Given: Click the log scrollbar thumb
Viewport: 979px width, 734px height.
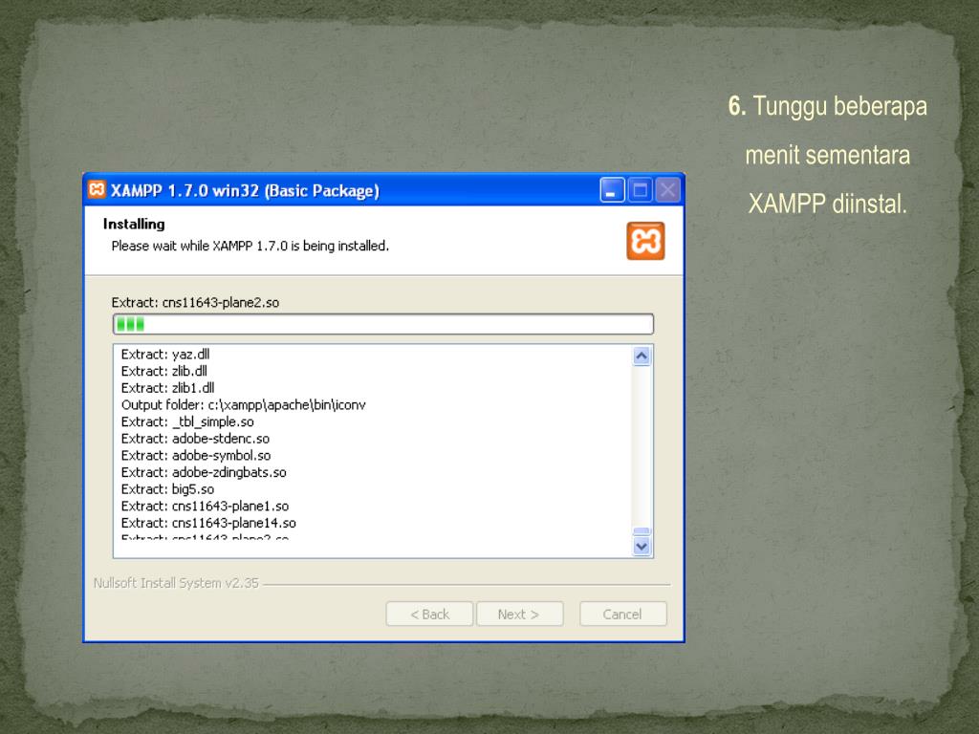Looking at the screenshot, I should [x=642, y=531].
